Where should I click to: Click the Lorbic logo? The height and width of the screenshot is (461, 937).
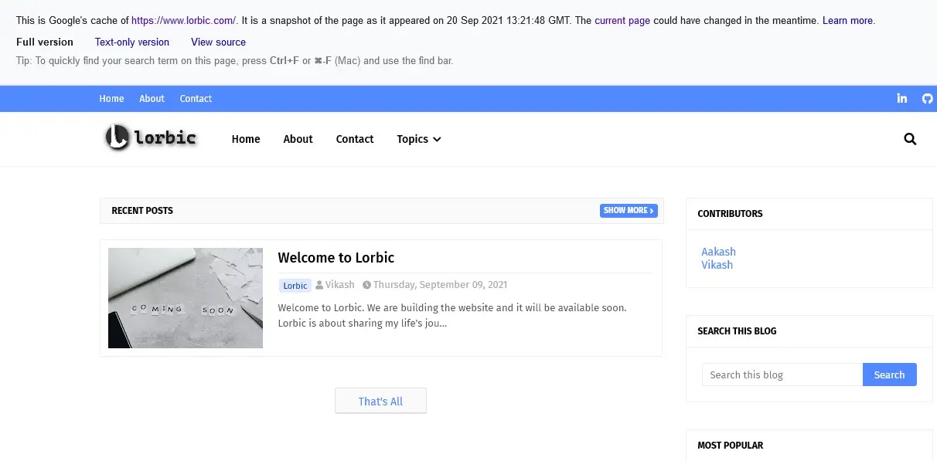click(x=152, y=137)
